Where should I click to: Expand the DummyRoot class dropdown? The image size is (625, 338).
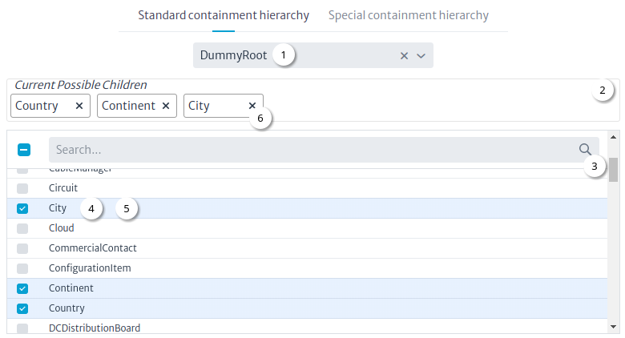[421, 56]
